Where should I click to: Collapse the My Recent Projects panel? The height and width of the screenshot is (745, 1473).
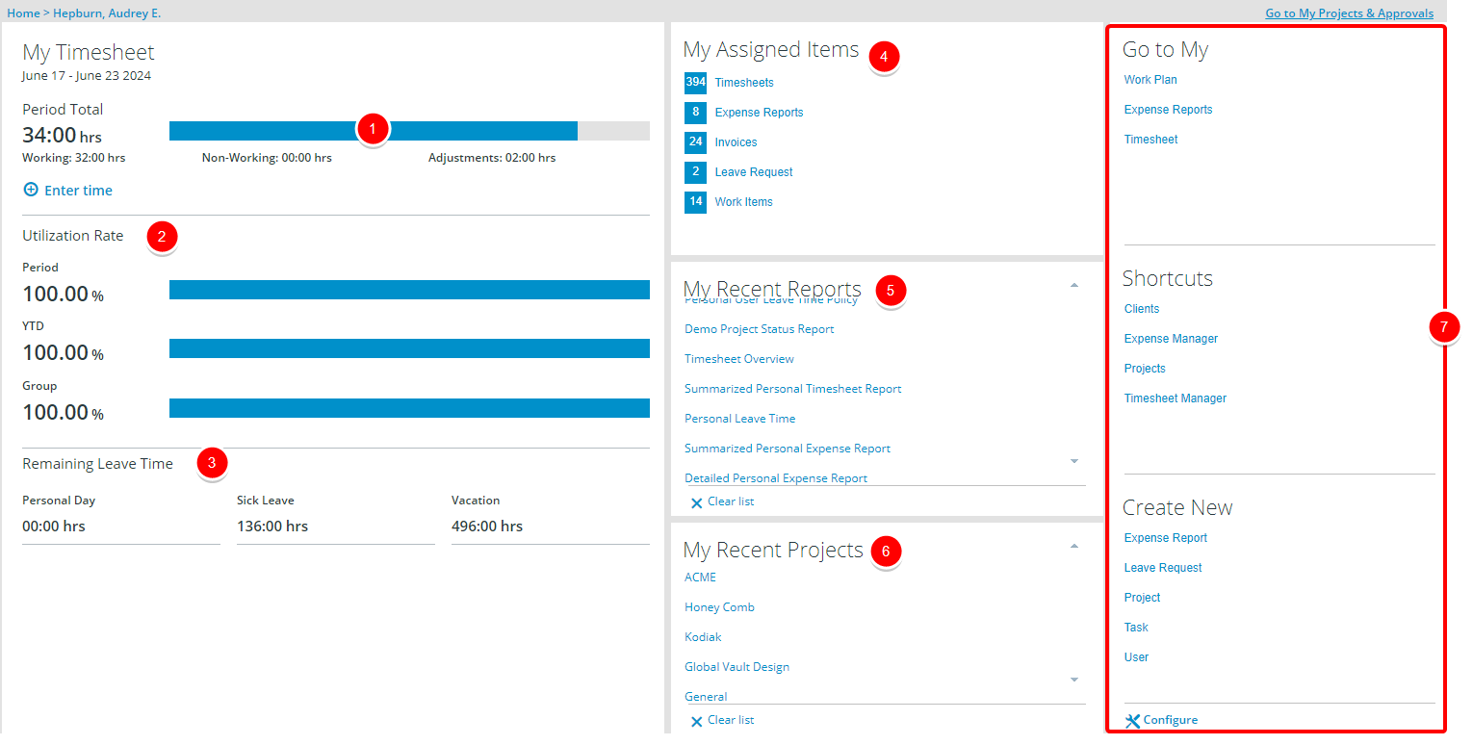point(1073,545)
